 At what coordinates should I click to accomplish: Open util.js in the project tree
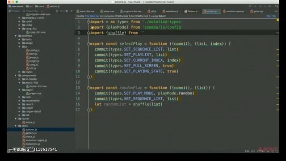click(31, 68)
